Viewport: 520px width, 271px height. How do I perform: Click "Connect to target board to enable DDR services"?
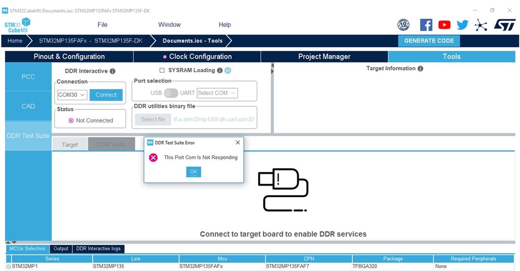(x=283, y=234)
